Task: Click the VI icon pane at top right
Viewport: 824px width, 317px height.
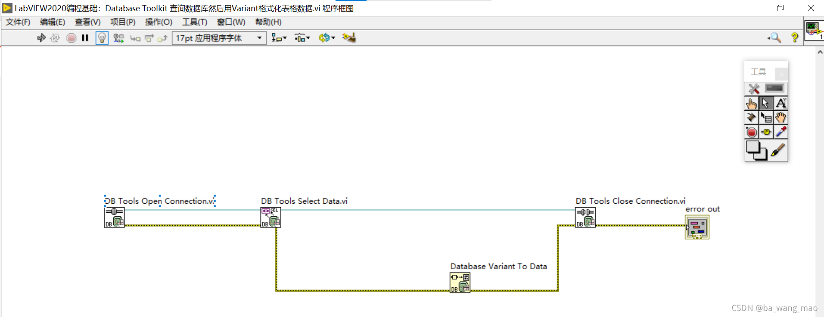Action: tap(814, 30)
